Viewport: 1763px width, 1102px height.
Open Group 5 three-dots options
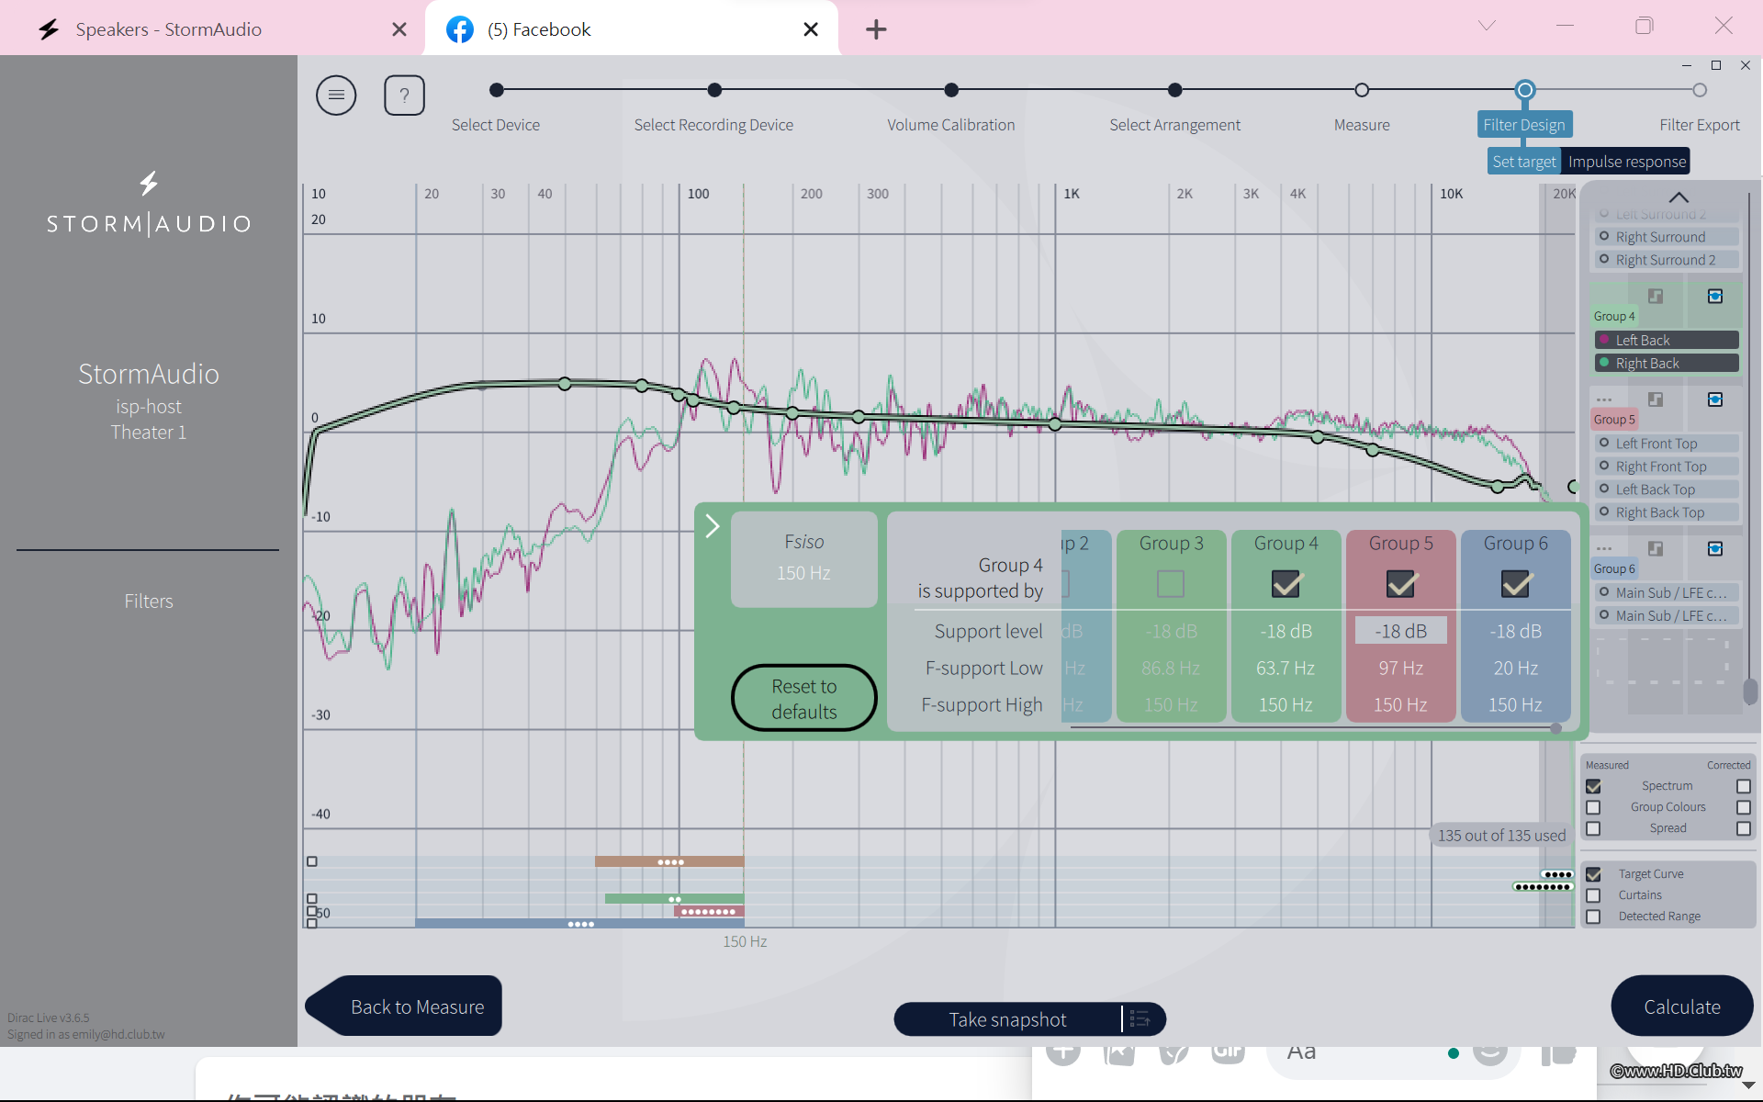coord(1604,399)
